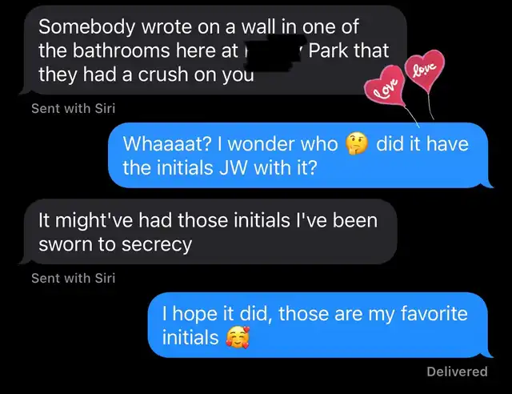Tap the word 'Whaaaat?' in blue message

[167, 144]
